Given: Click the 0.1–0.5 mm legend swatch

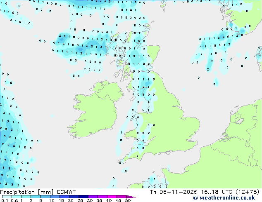Looking at the screenshot, I should (x=7, y=197).
